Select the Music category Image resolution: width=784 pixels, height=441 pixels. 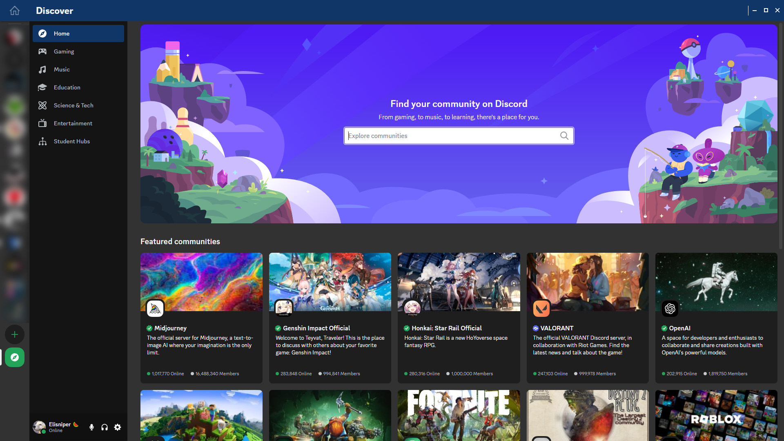[x=62, y=69]
